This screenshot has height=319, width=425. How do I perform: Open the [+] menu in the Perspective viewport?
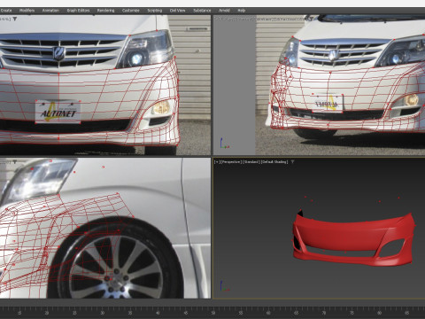click(217, 162)
